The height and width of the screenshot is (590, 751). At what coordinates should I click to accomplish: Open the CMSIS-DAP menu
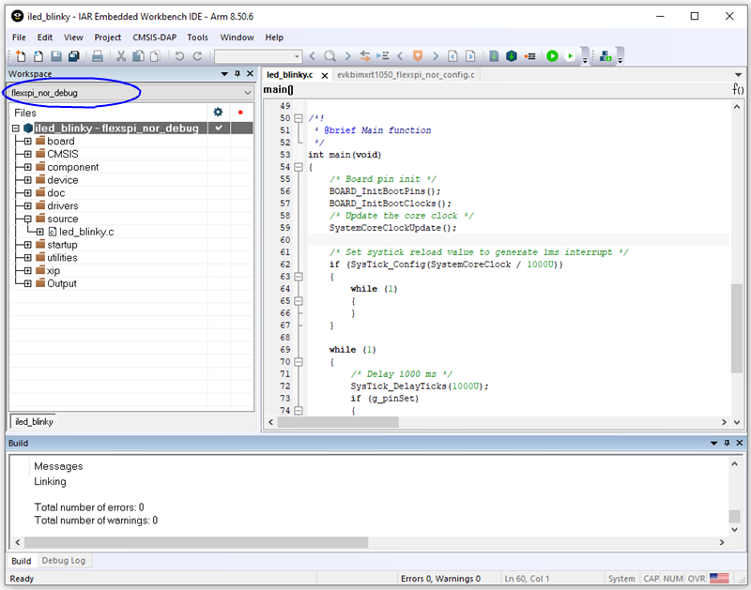pyautogui.click(x=154, y=38)
